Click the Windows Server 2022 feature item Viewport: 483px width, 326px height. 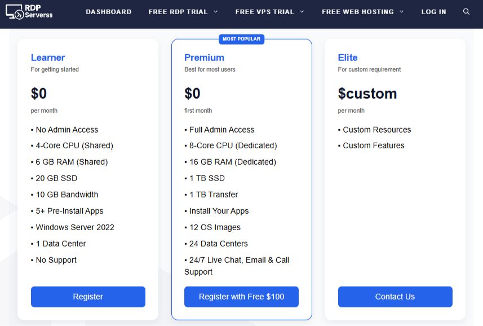[x=75, y=227]
